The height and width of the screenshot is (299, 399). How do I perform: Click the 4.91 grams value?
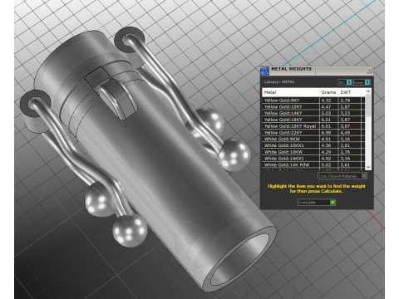click(326, 139)
